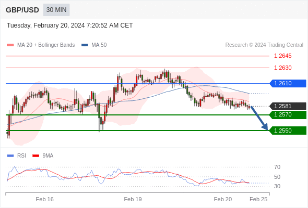Click the 30 MIN timeframe button

pyautogui.click(x=56, y=10)
